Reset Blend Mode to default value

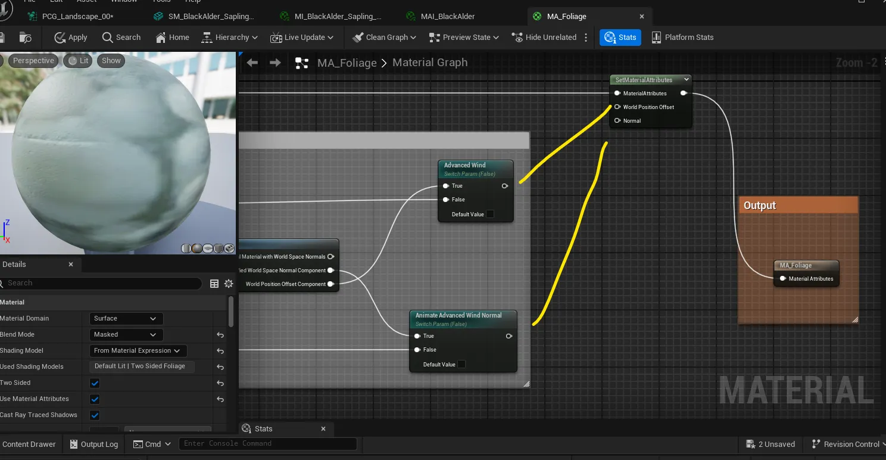pyautogui.click(x=220, y=335)
